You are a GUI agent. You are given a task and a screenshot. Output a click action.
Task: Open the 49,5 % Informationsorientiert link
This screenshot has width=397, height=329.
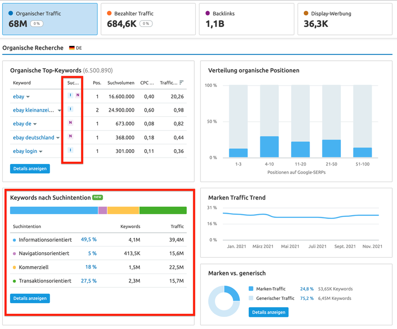click(x=88, y=240)
